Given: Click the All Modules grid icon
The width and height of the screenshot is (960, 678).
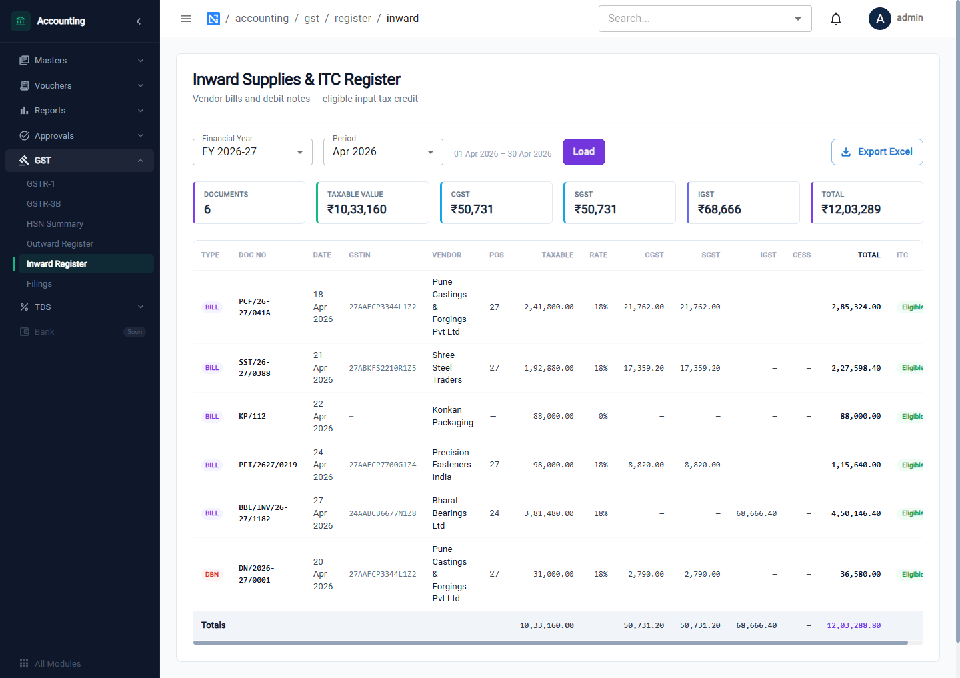Looking at the screenshot, I should click(24, 663).
